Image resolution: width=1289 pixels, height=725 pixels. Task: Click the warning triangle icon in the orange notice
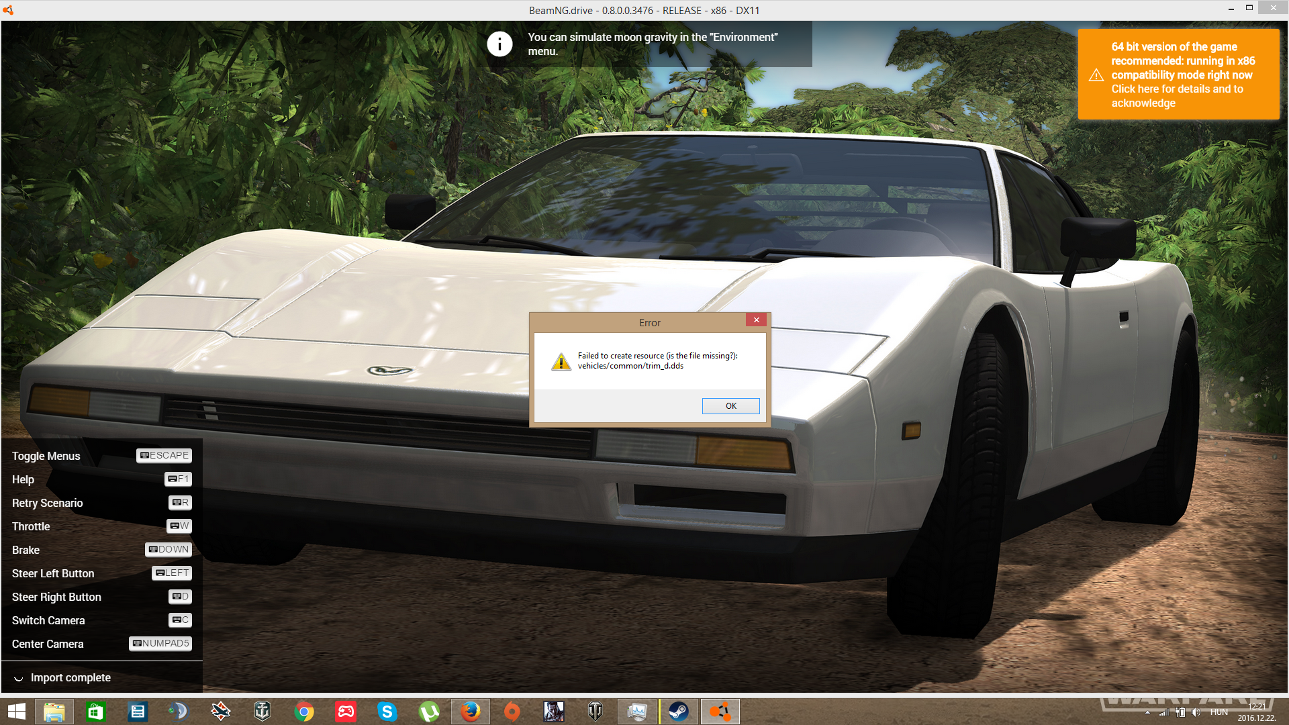pyautogui.click(x=1096, y=75)
